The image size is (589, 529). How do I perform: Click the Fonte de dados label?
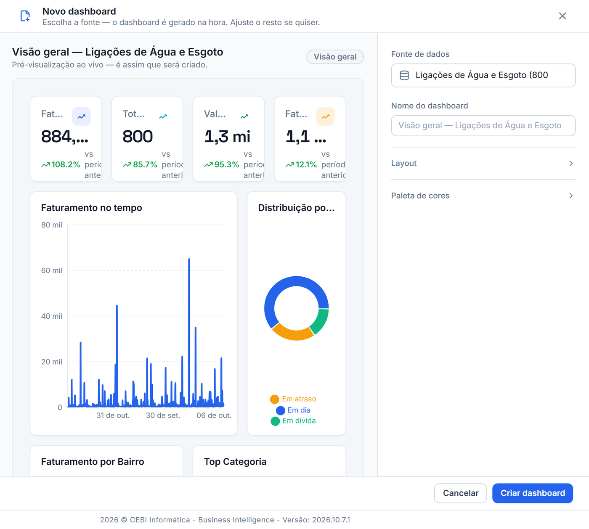[x=420, y=54]
